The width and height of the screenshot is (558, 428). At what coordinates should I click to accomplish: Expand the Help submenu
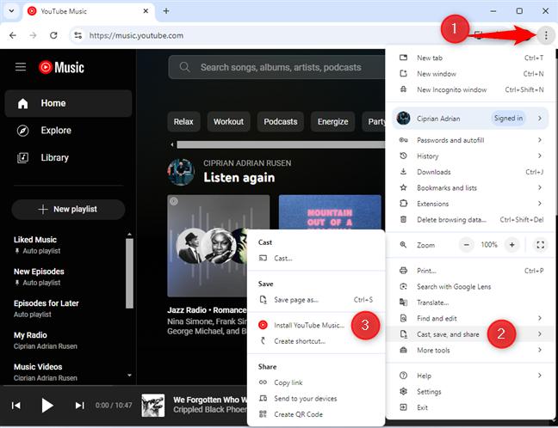470,376
